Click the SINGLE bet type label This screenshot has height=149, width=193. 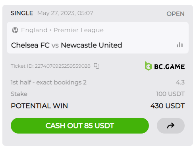pos(22,13)
